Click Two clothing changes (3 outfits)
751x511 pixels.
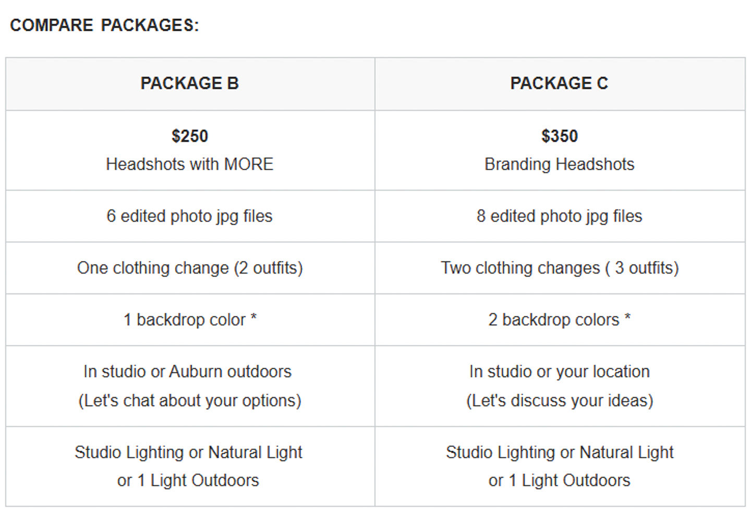(559, 268)
